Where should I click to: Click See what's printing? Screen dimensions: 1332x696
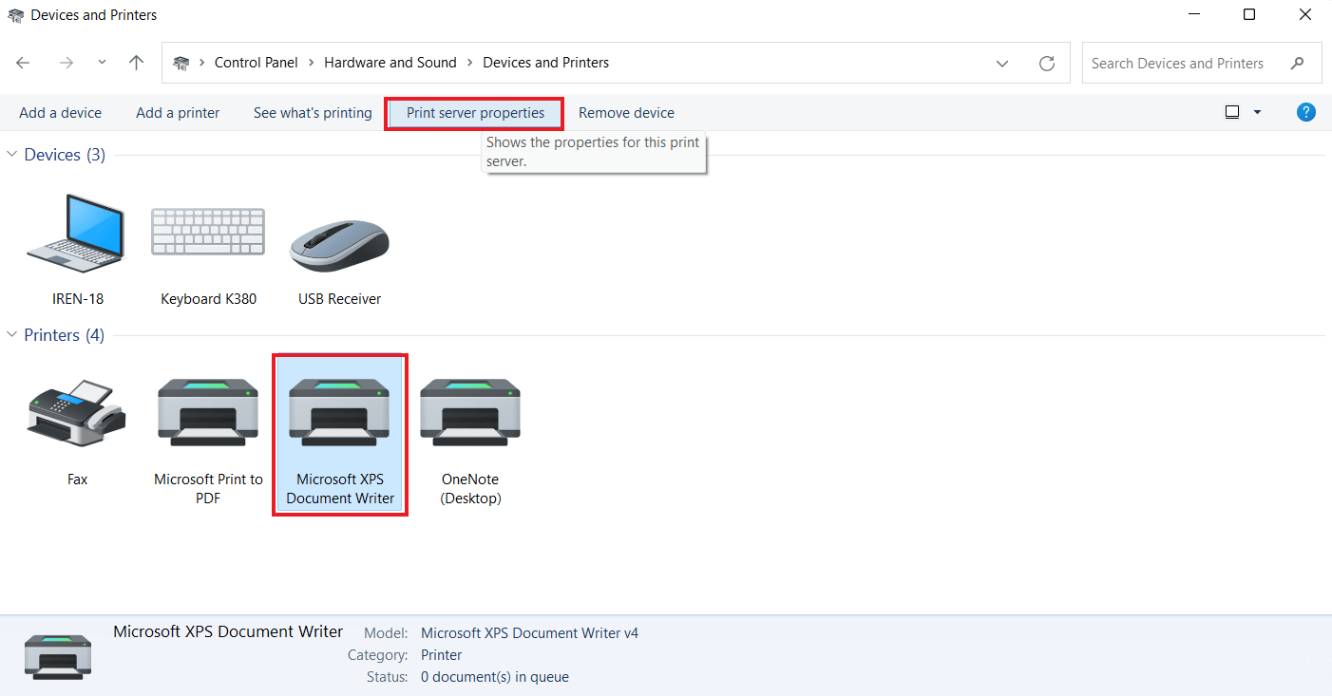pos(313,113)
